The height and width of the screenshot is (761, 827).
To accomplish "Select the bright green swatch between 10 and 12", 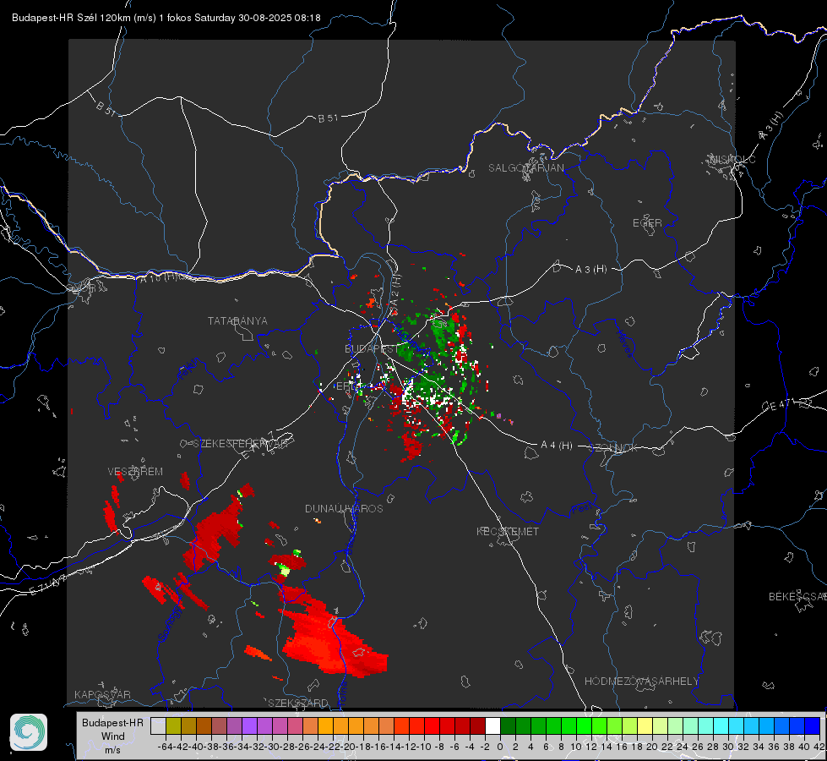I will pyautogui.click(x=584, y=725).
